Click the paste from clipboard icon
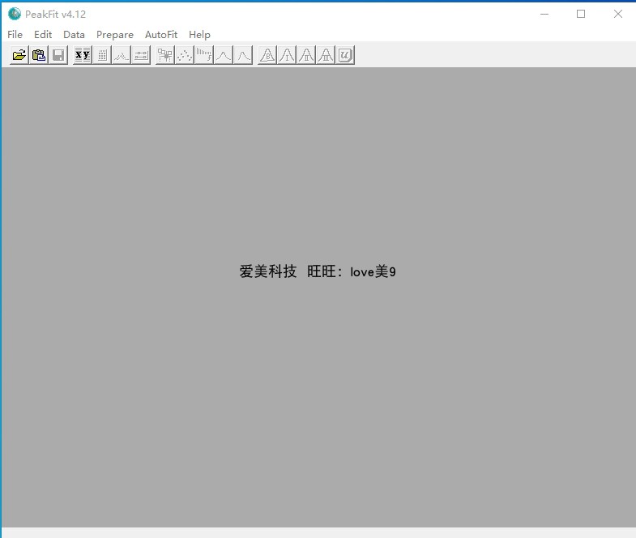Screen dimensions: 636x538 coord(39,55)
